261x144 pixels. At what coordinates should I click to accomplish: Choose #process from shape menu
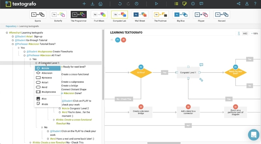coord(48,78)
